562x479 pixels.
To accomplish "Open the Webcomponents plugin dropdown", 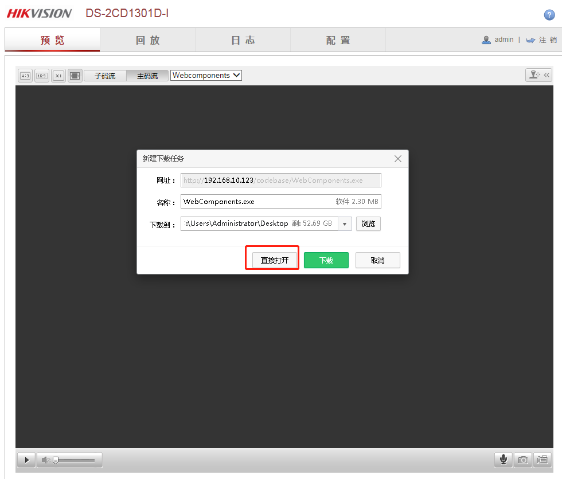I will coord(206,75).
